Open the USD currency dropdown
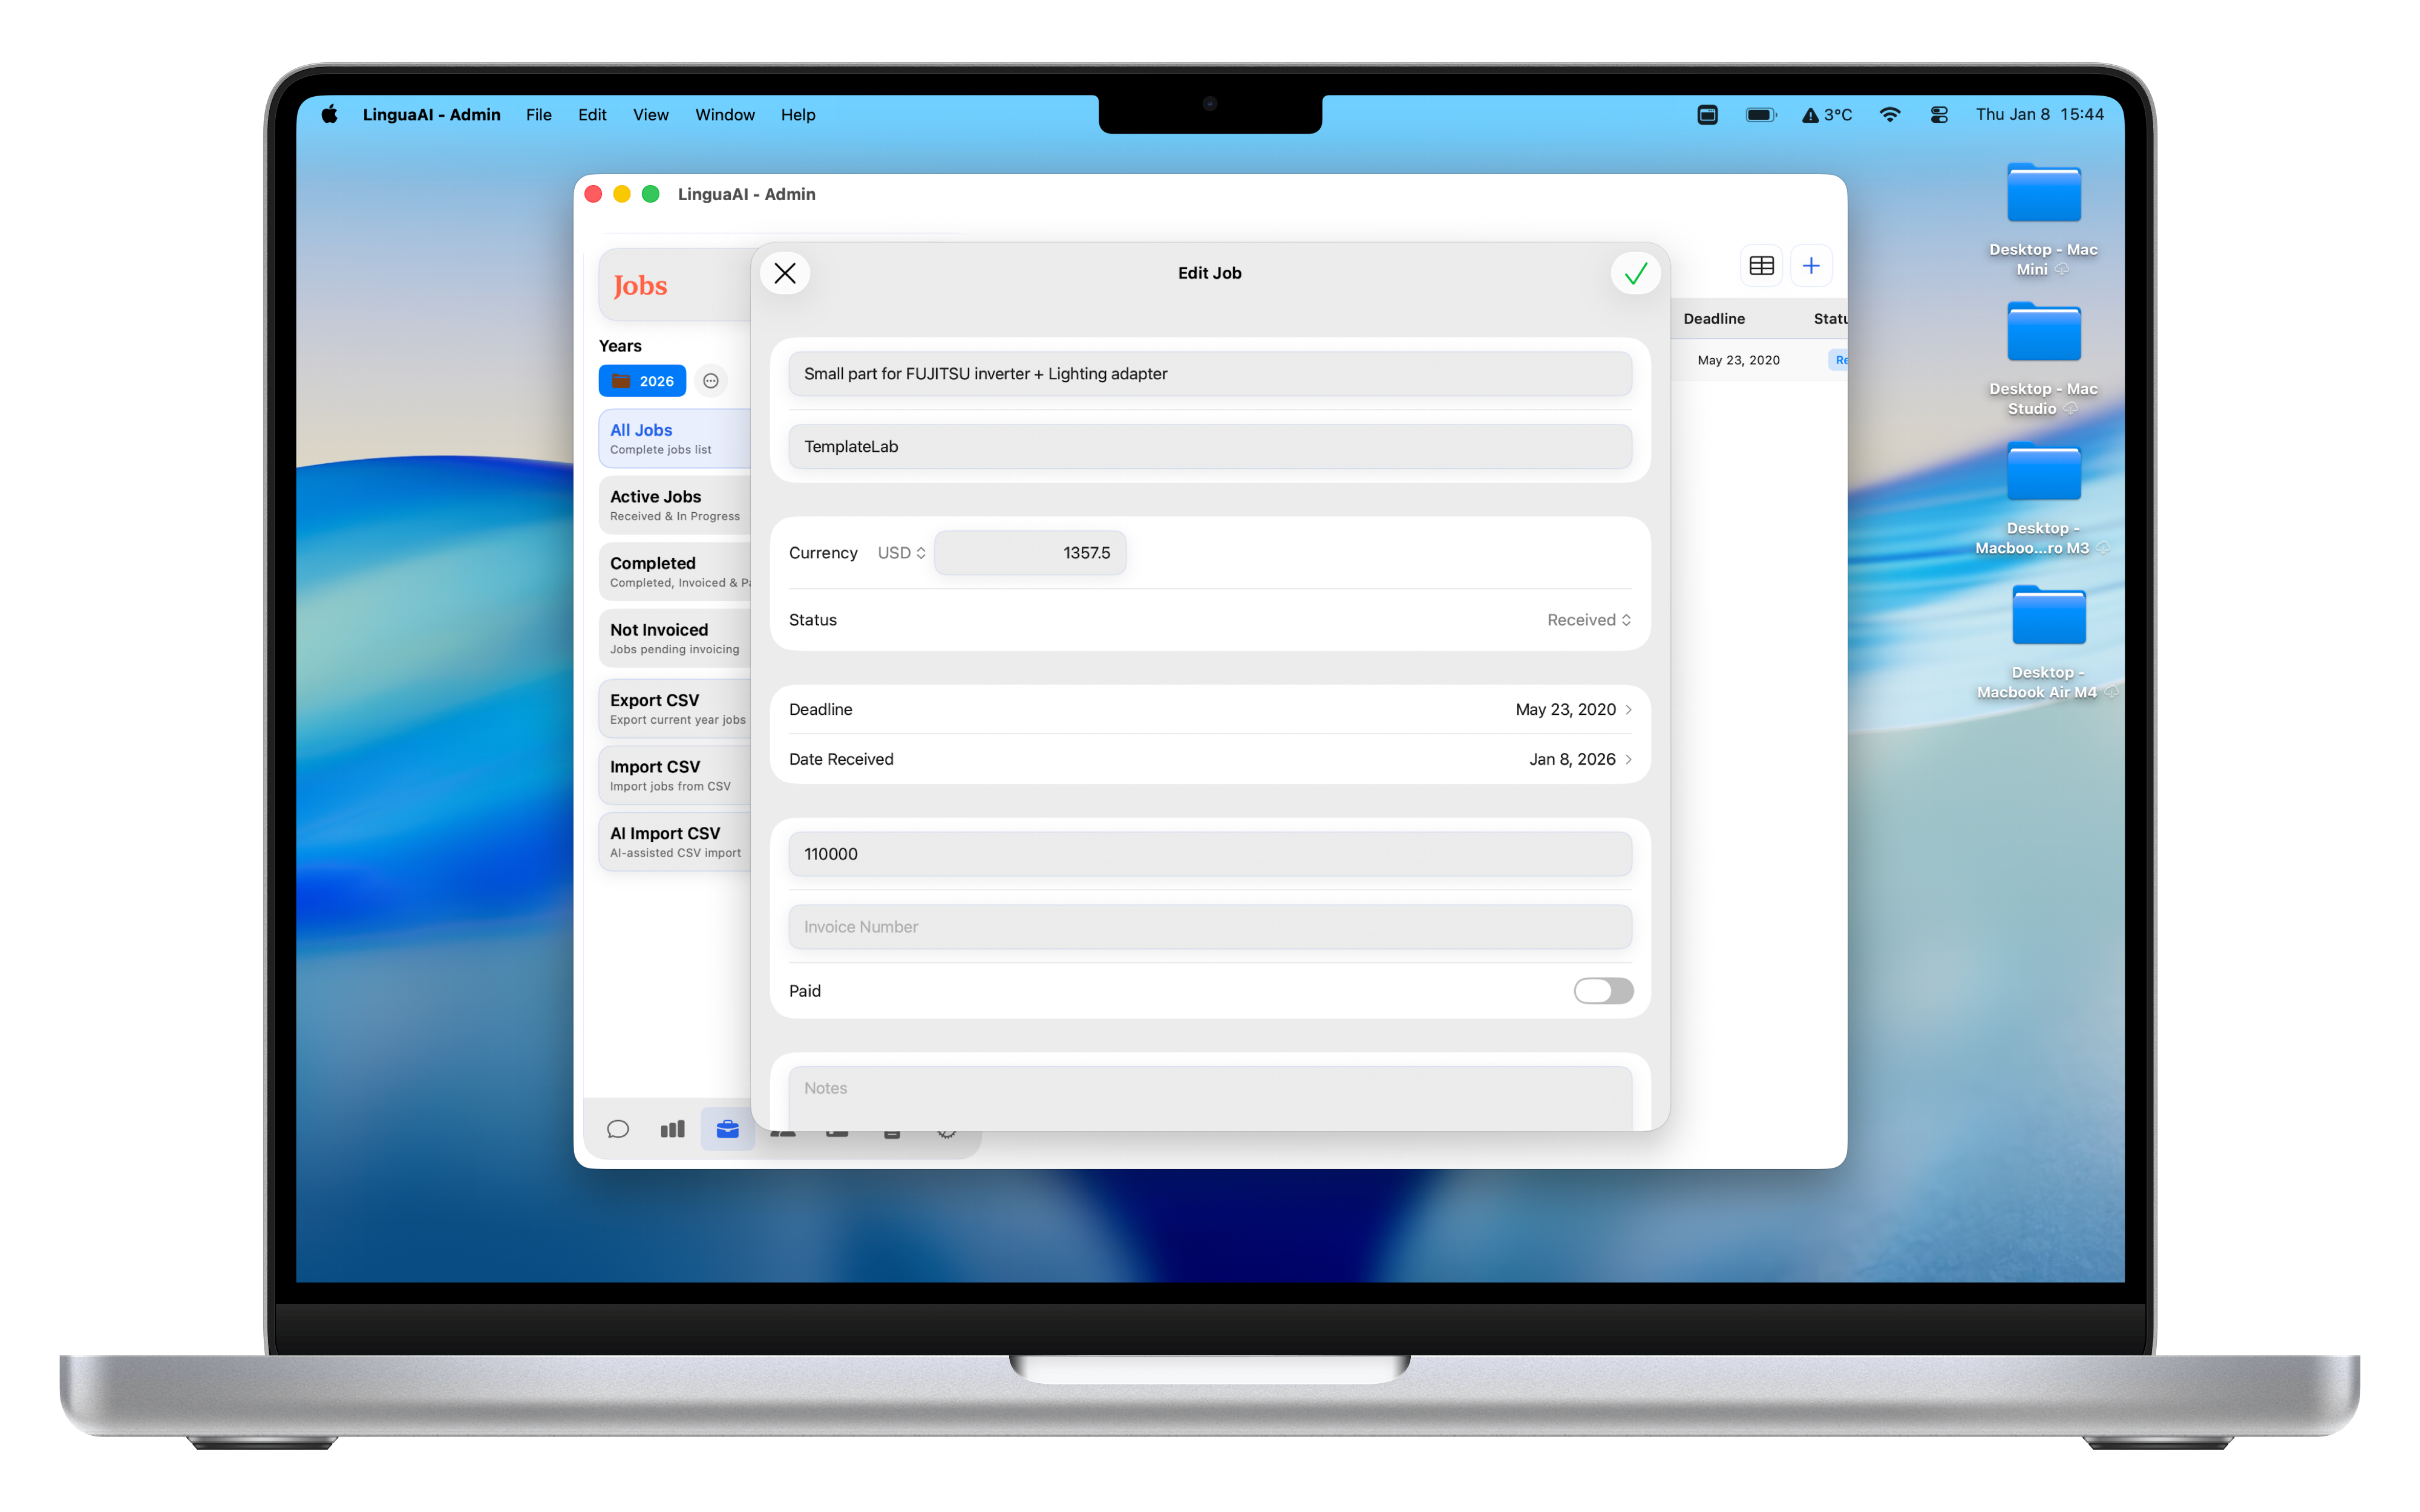This screenshot has height=1512, width=2420. point(901,553)
